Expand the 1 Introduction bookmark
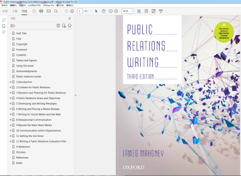The image size is (241, 176). (10, 82)
